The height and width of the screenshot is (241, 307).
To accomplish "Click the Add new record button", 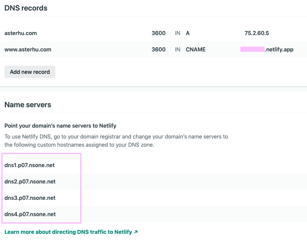I will (30, 72).
